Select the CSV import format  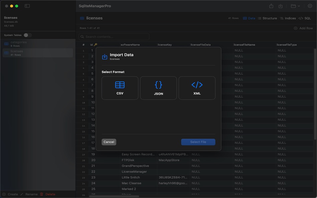120,88
